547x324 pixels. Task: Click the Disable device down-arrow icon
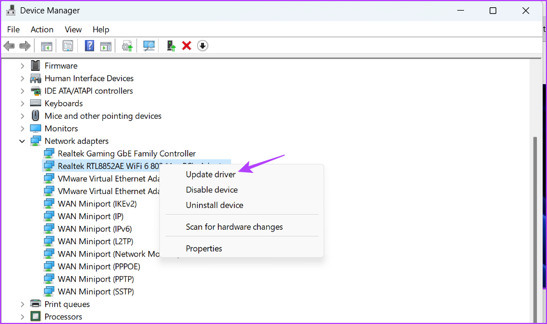click(x=202, y=46)
